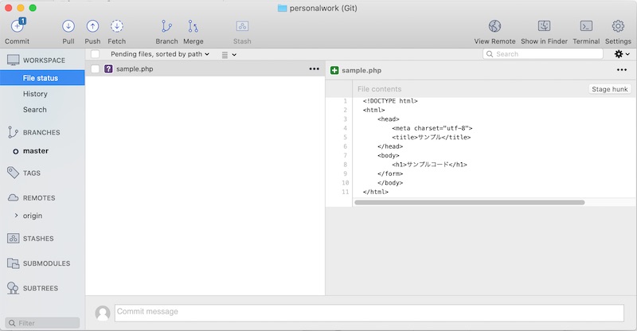Image resolution: width=637 pixels, height=331 pixels.
Task: Click the closing </html> line in the diff
Action: (376, 192)
